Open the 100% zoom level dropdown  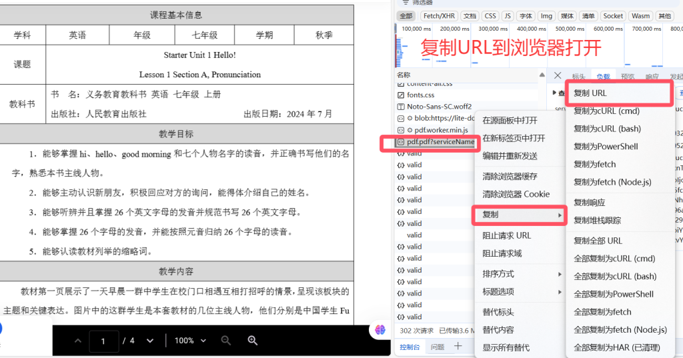(x=190, y=341)
